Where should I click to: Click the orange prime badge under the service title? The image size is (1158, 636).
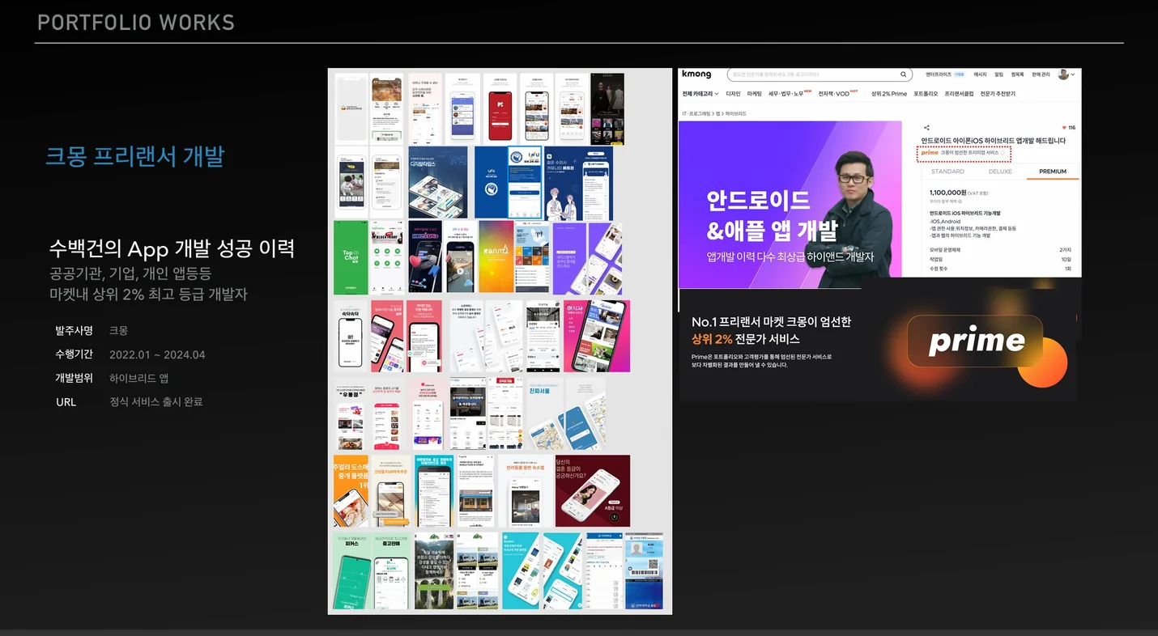pyautogui.click(x=930, y=152)
